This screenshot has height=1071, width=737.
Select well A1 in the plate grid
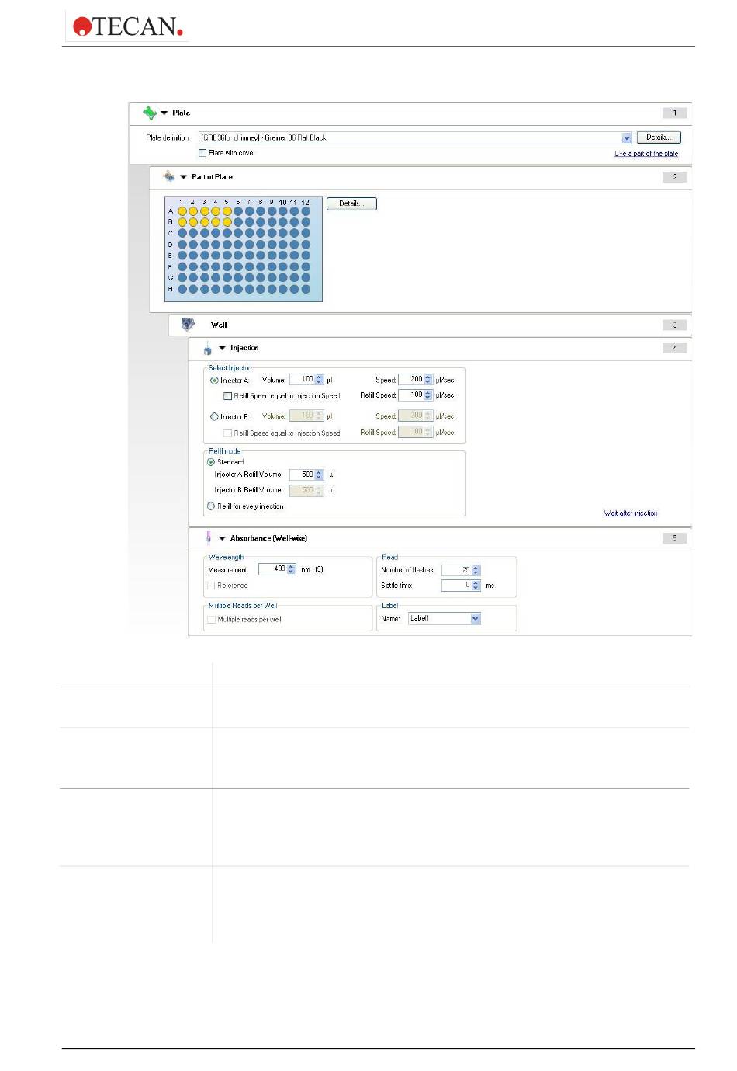point(182,211)
